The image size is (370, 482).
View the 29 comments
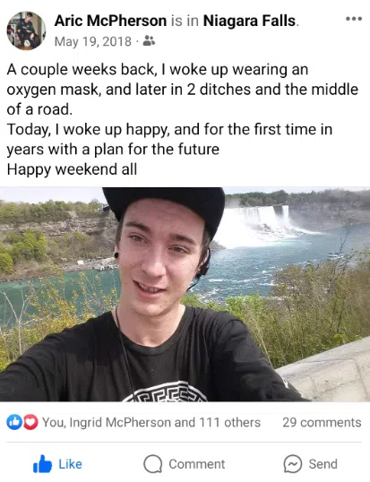tap(322, 422)
